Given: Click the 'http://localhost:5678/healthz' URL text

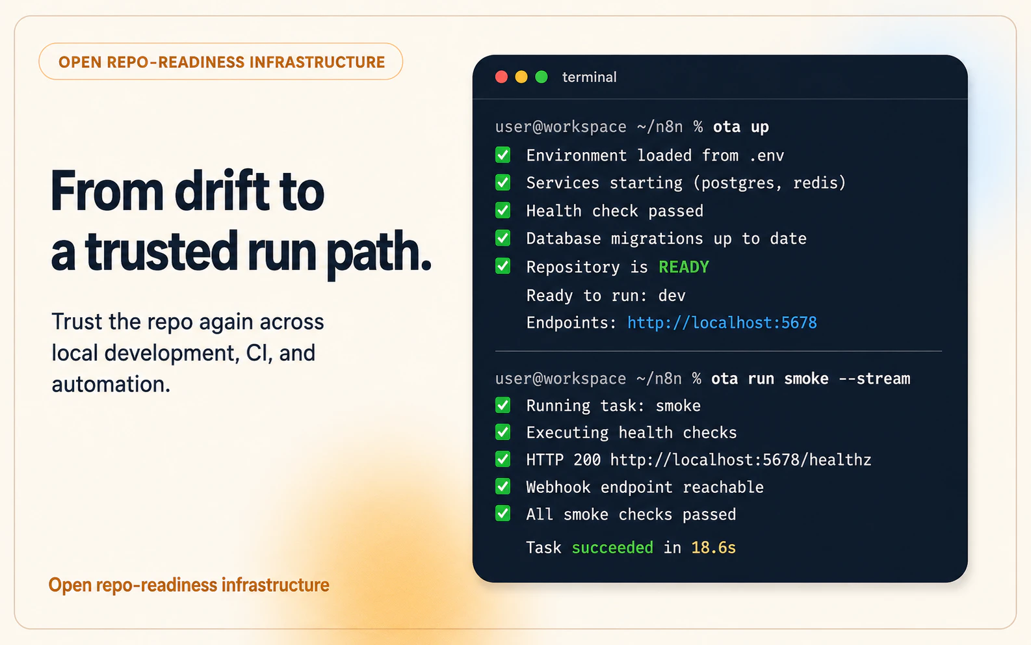Looking at the screenshot, I should point(740,460).
